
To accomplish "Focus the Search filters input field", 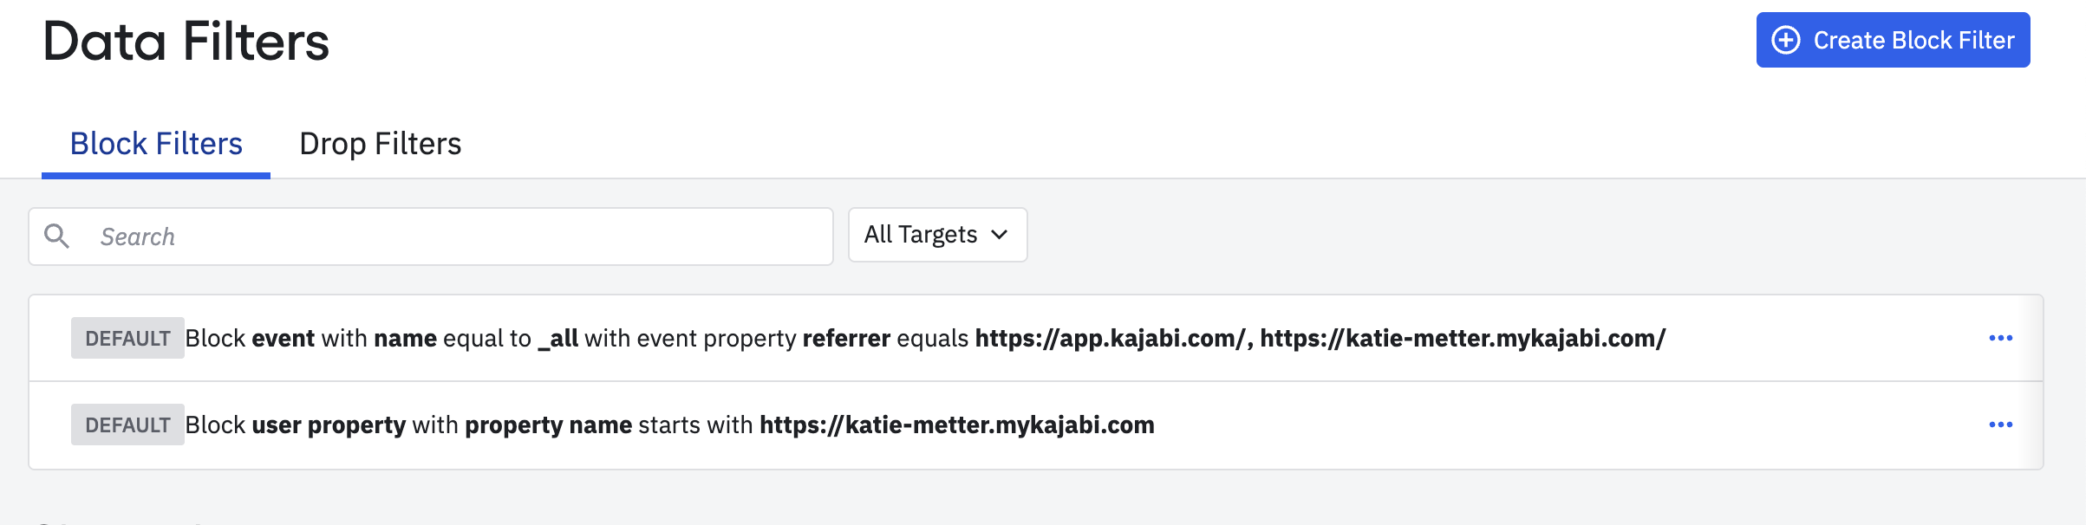I will click(431, 237).
